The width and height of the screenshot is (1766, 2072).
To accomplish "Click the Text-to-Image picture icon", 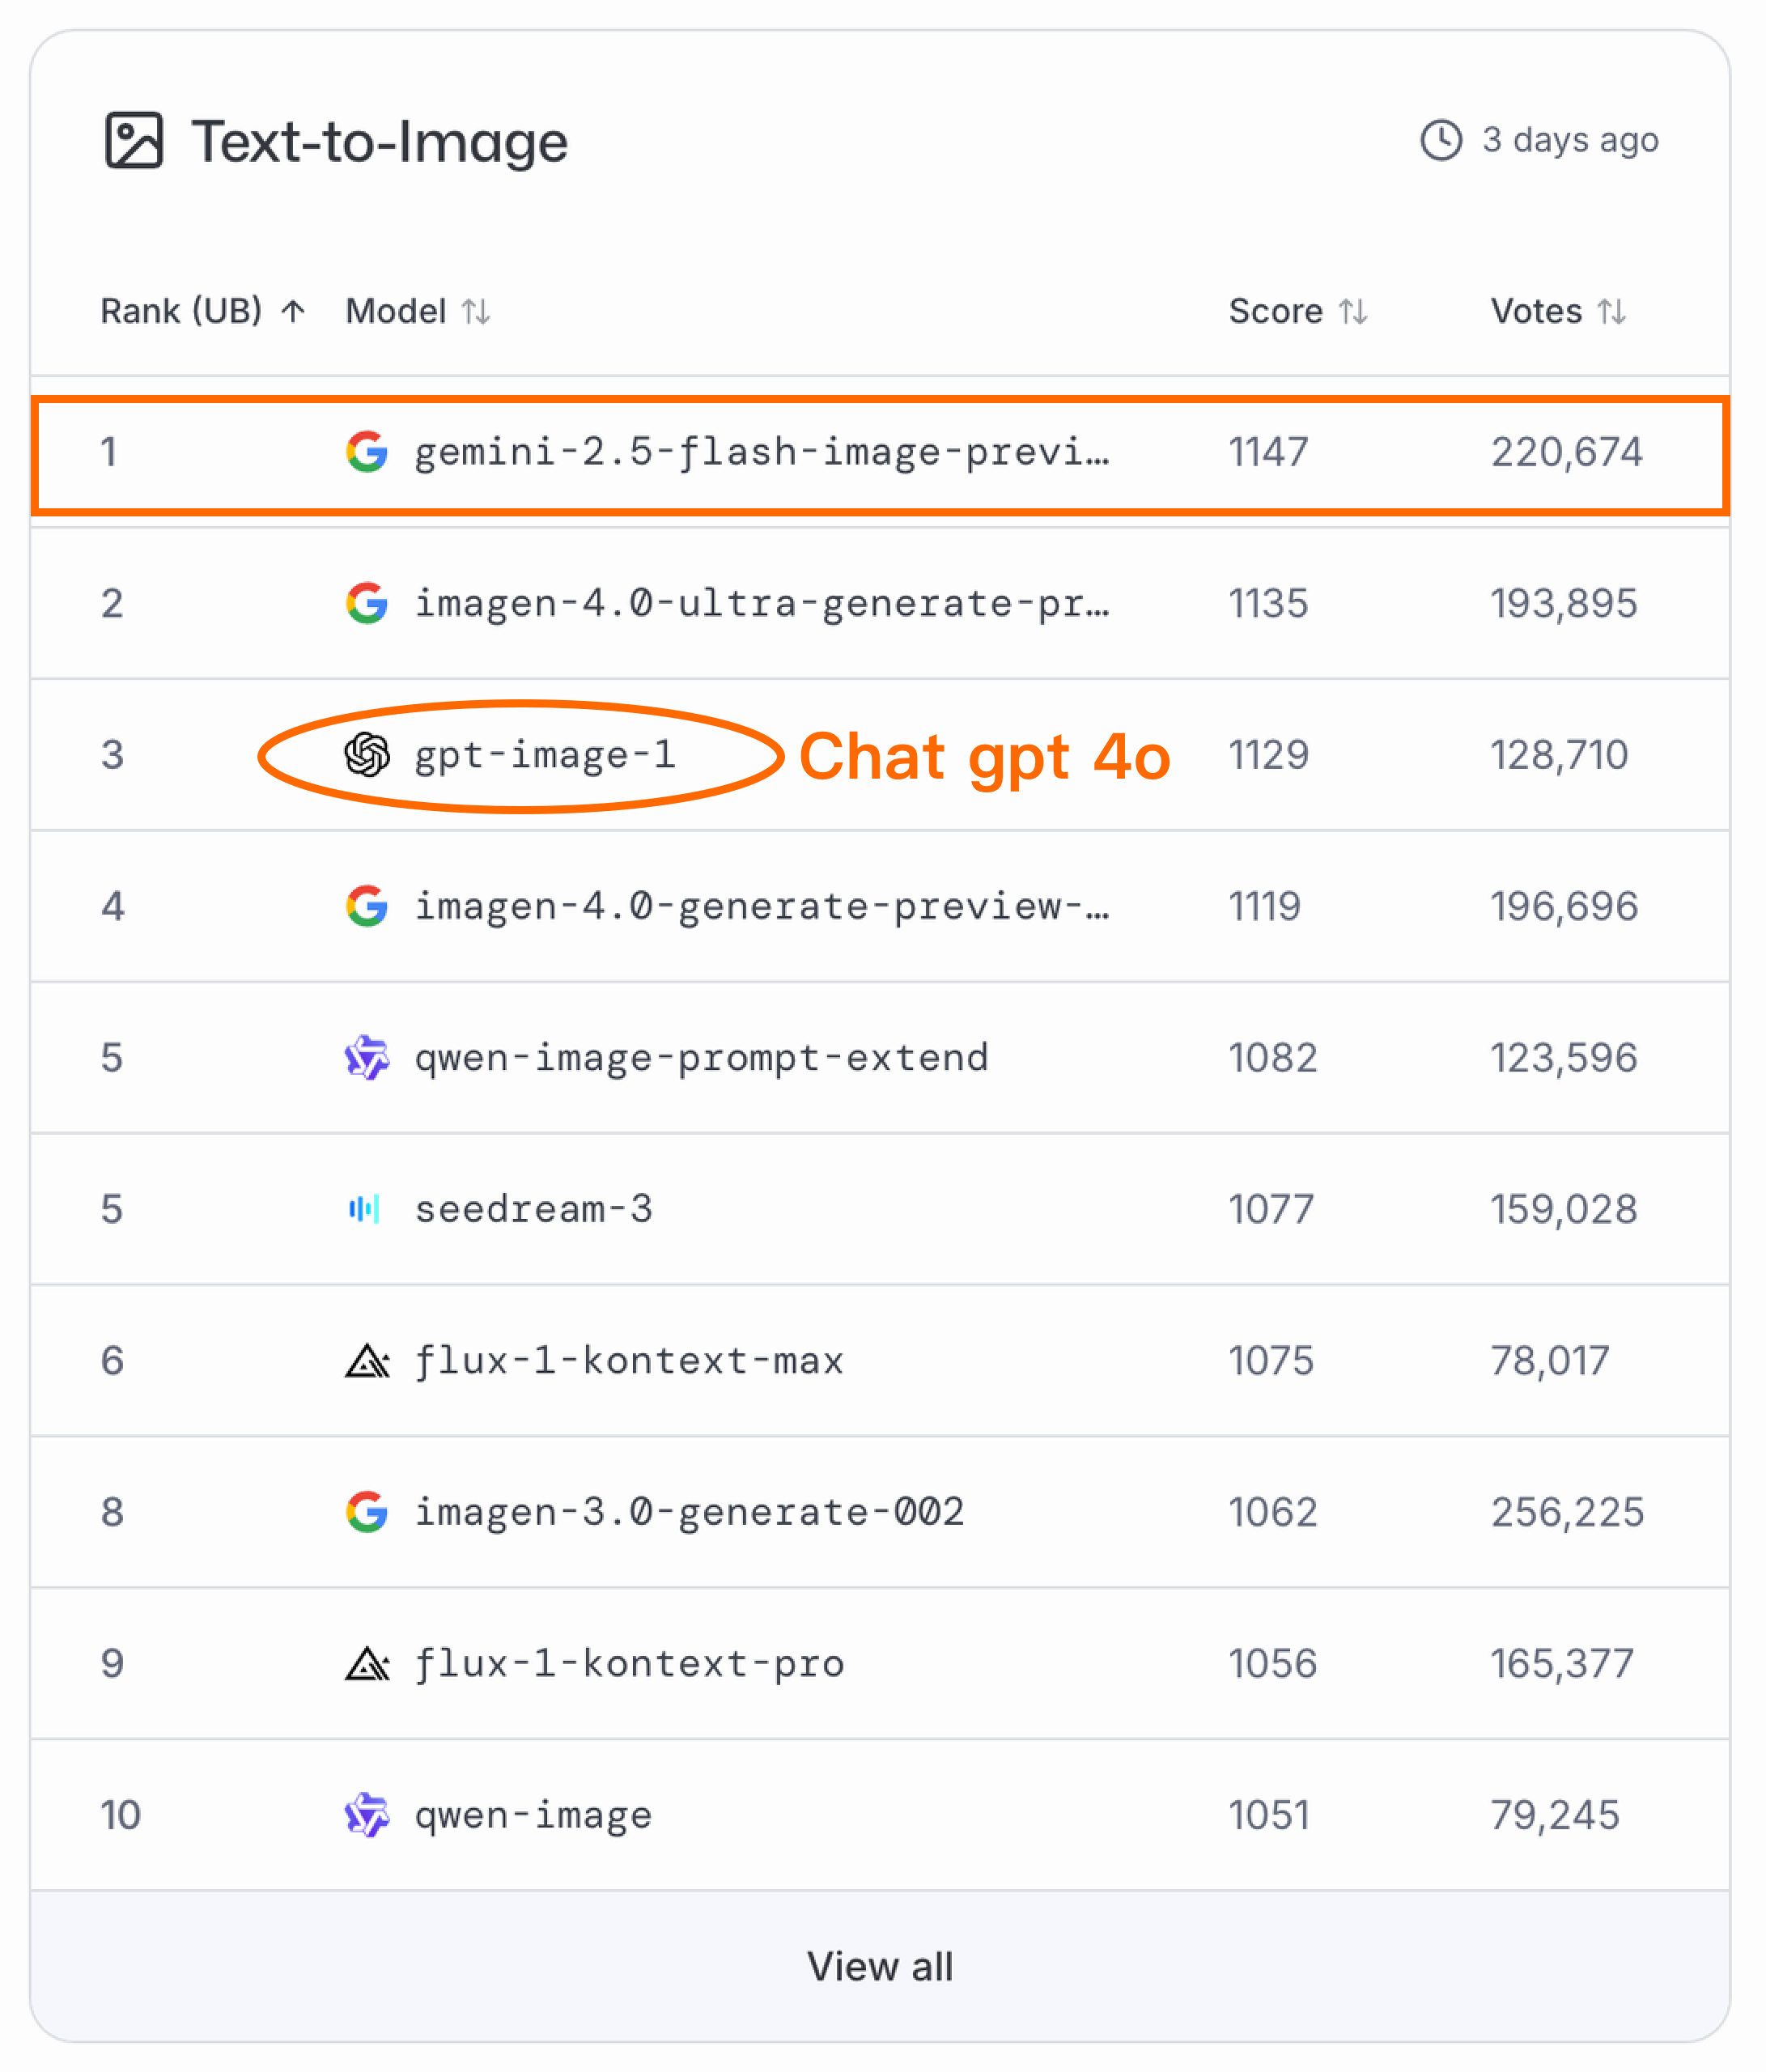I will pos(133,141).
